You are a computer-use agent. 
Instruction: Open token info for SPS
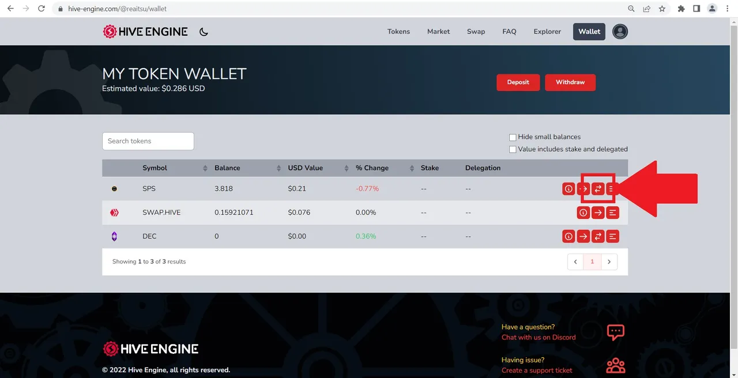pos(568,188)
